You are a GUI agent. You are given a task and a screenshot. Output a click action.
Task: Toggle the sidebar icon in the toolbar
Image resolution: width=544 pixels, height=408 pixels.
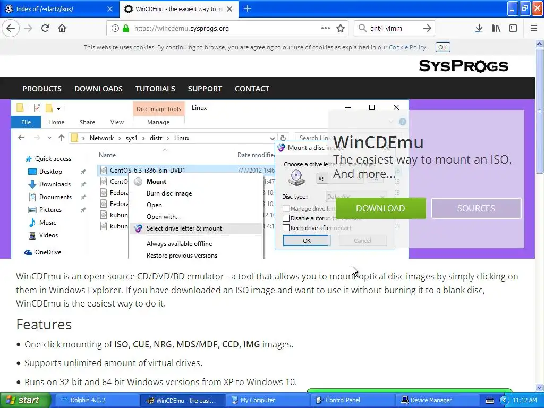513,29
